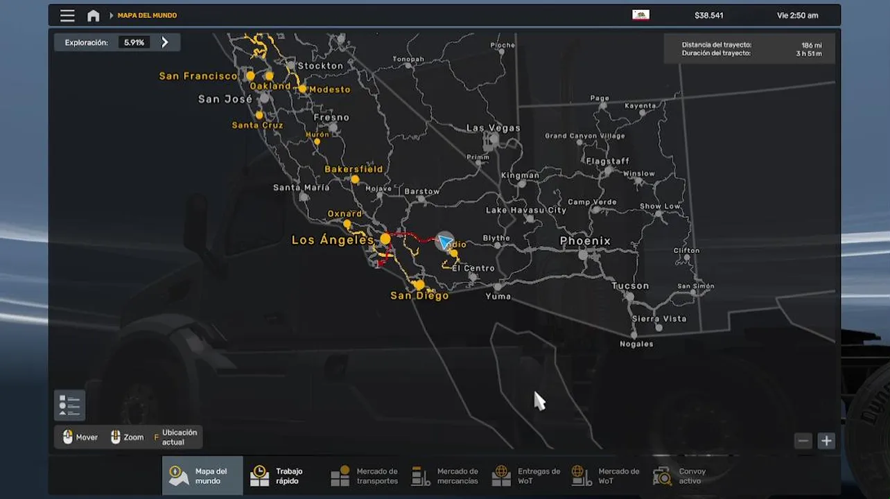Select the Los Ángeles city marker
The image size is (890, 499).
pyautogui.click(x=385, y=238)
